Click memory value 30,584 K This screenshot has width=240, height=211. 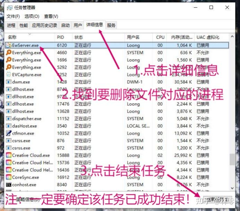[183, 82]
